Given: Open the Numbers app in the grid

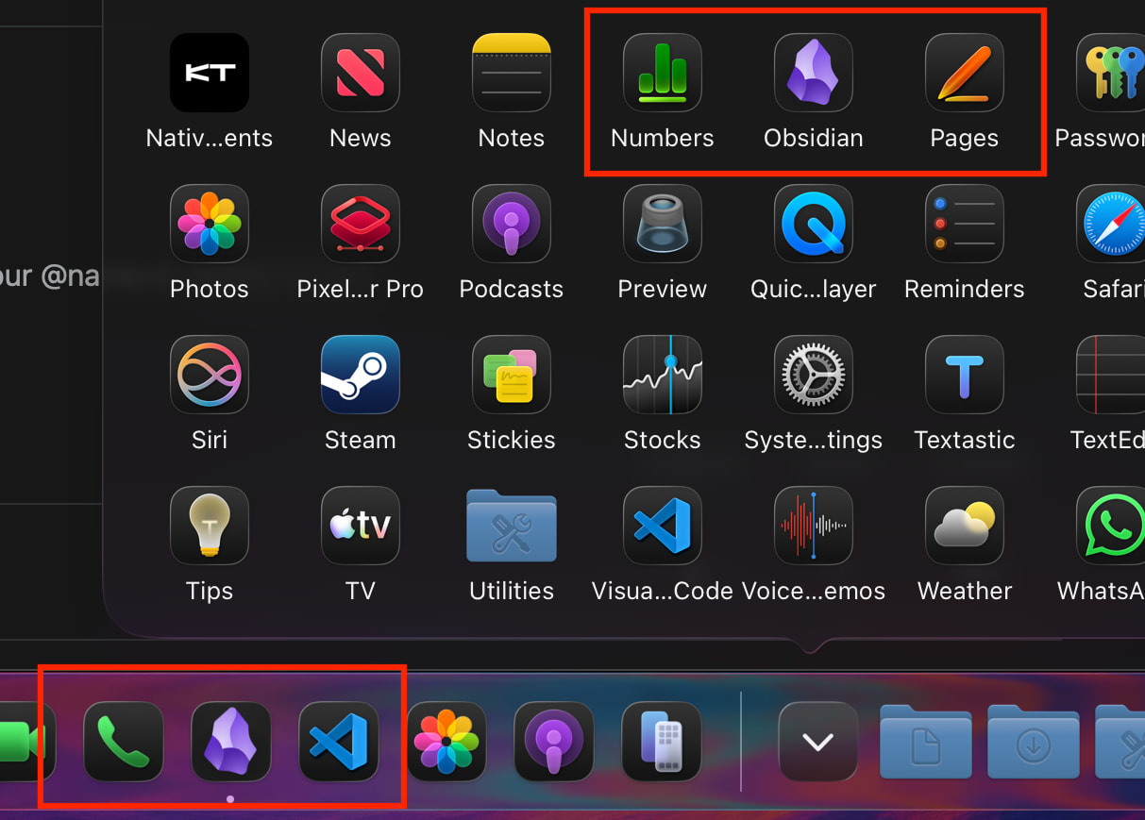Looking at the screenshot, I should 662,74.
